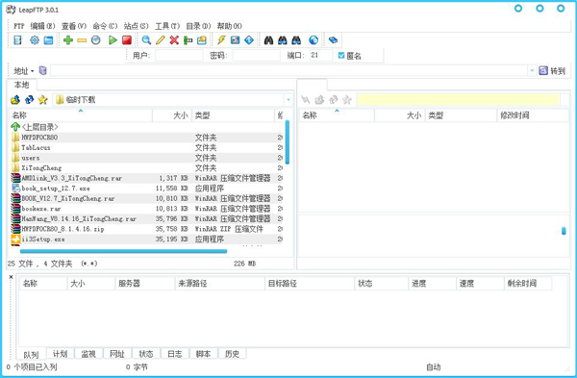577x378 pixels.
Task: Select the ii3Setup.exe file
Action: [x=146, y=239]
